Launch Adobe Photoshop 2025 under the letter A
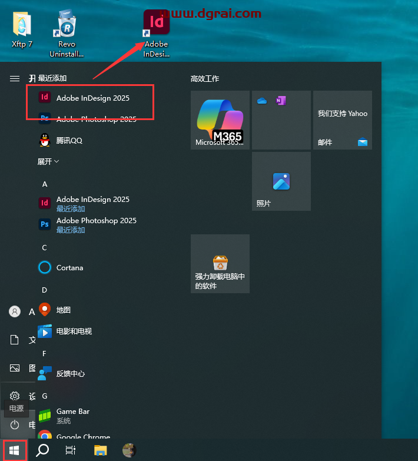The height and width of the screenshot is (461, 418). click(x=96, y=224)
